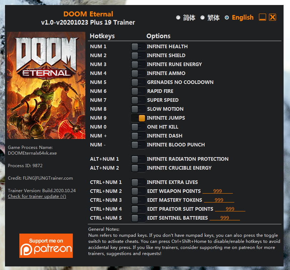Viewport: 290px width, 270px height.
Task: Select the Traditional Chinese 繁体 radio button
Action: point(202,17)
